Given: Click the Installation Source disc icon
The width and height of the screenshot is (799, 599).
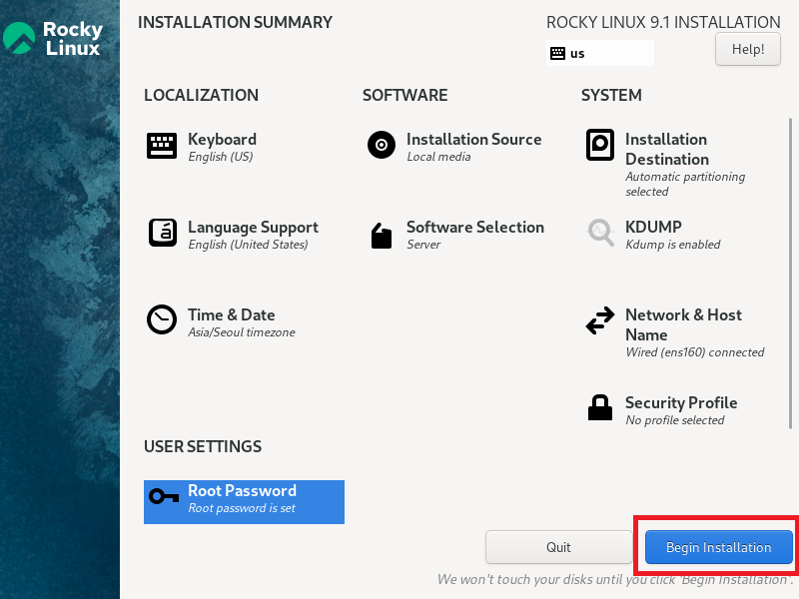Looking at the screenshot, I should (x=382, y=145).
